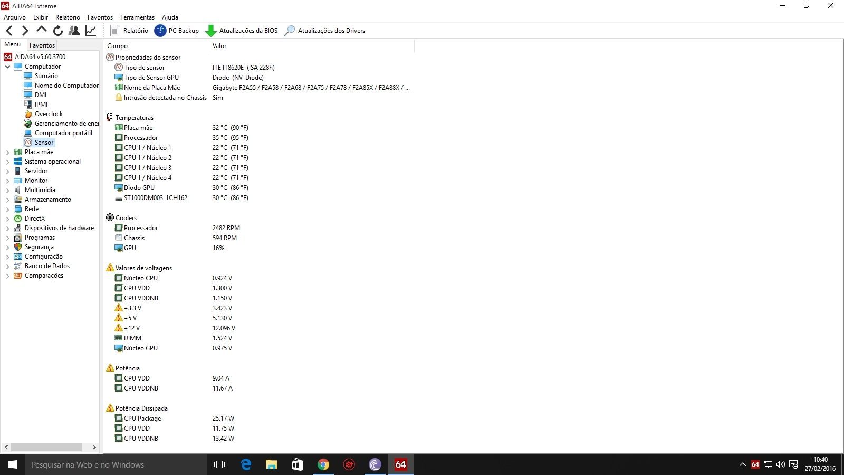
Task: Expand the Monitor tree node
Action: click(7, 180)
